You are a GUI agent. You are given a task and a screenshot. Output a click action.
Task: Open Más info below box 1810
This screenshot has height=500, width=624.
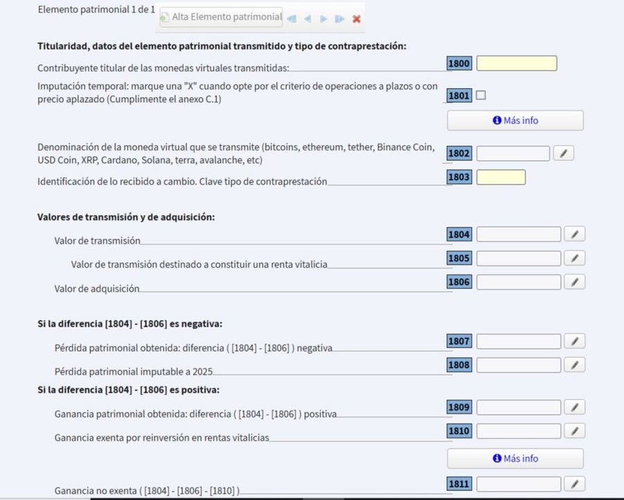point(514,458)
